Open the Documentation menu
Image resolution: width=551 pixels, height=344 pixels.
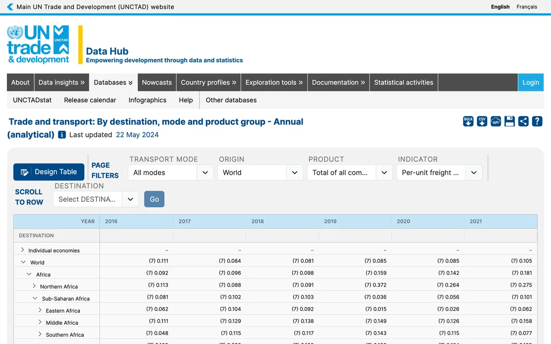tap(338, 83)
